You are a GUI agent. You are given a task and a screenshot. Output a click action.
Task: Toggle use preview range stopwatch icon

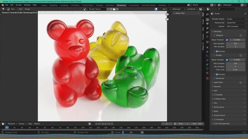(175, 124)
